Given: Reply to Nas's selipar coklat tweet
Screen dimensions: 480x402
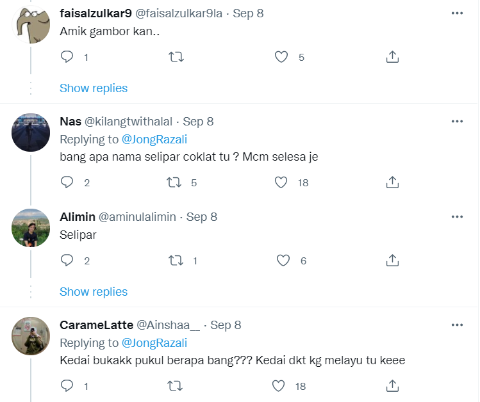Looking at the screenshot, I should coord(67,182).
